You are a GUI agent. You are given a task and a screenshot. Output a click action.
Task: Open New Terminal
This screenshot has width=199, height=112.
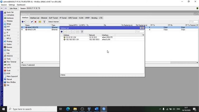point(11,62)
